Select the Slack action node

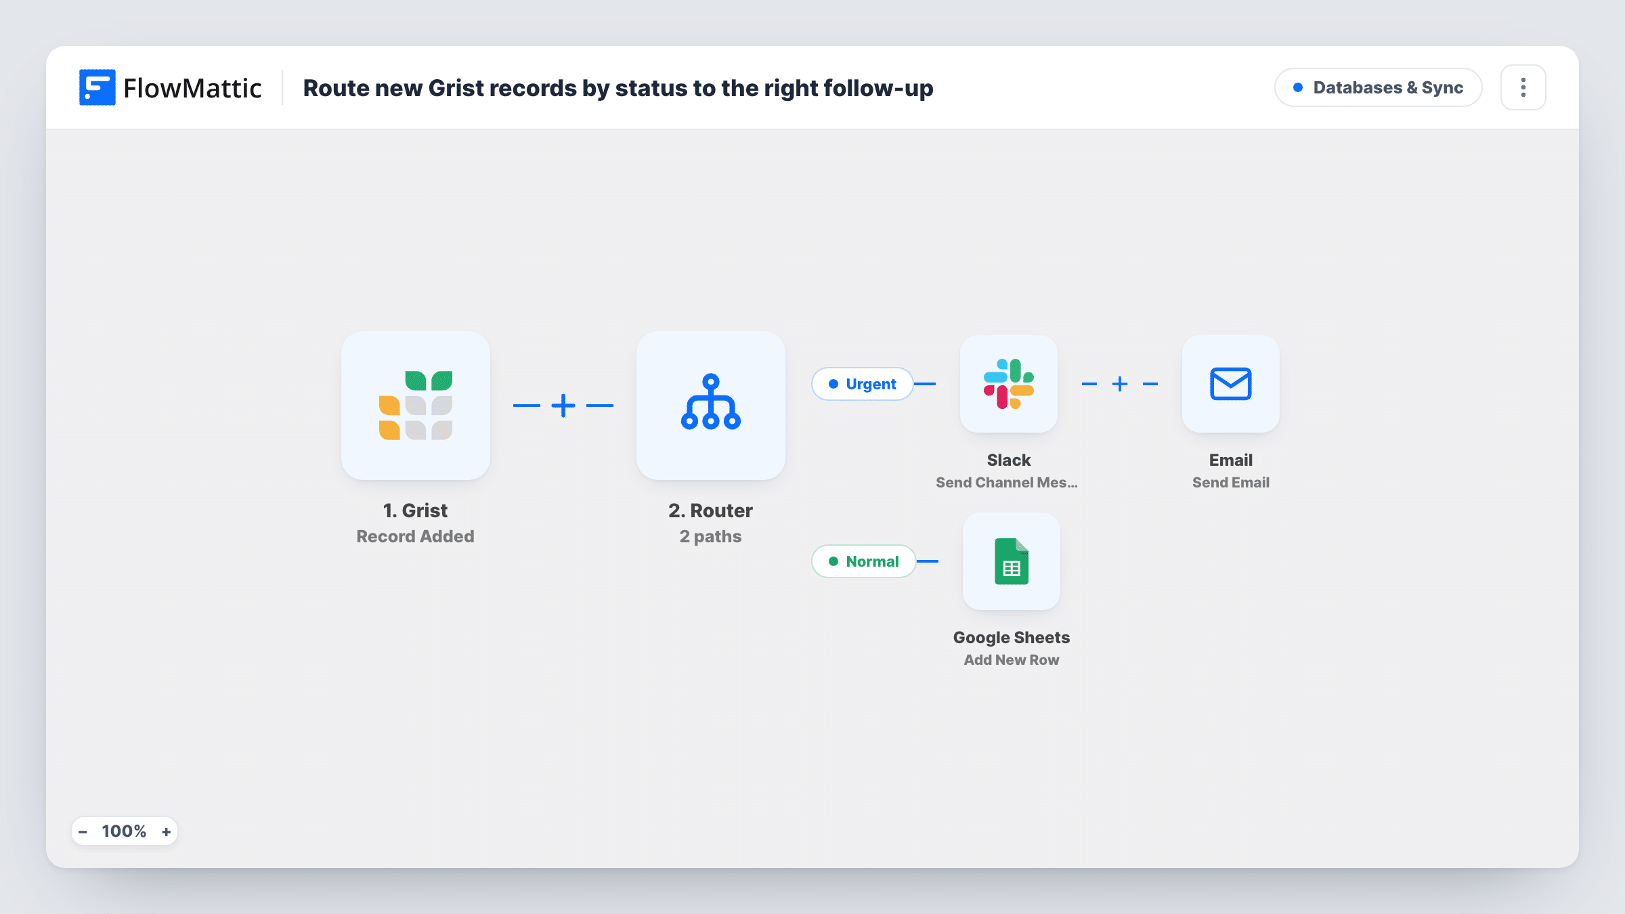click(1008, 384)
